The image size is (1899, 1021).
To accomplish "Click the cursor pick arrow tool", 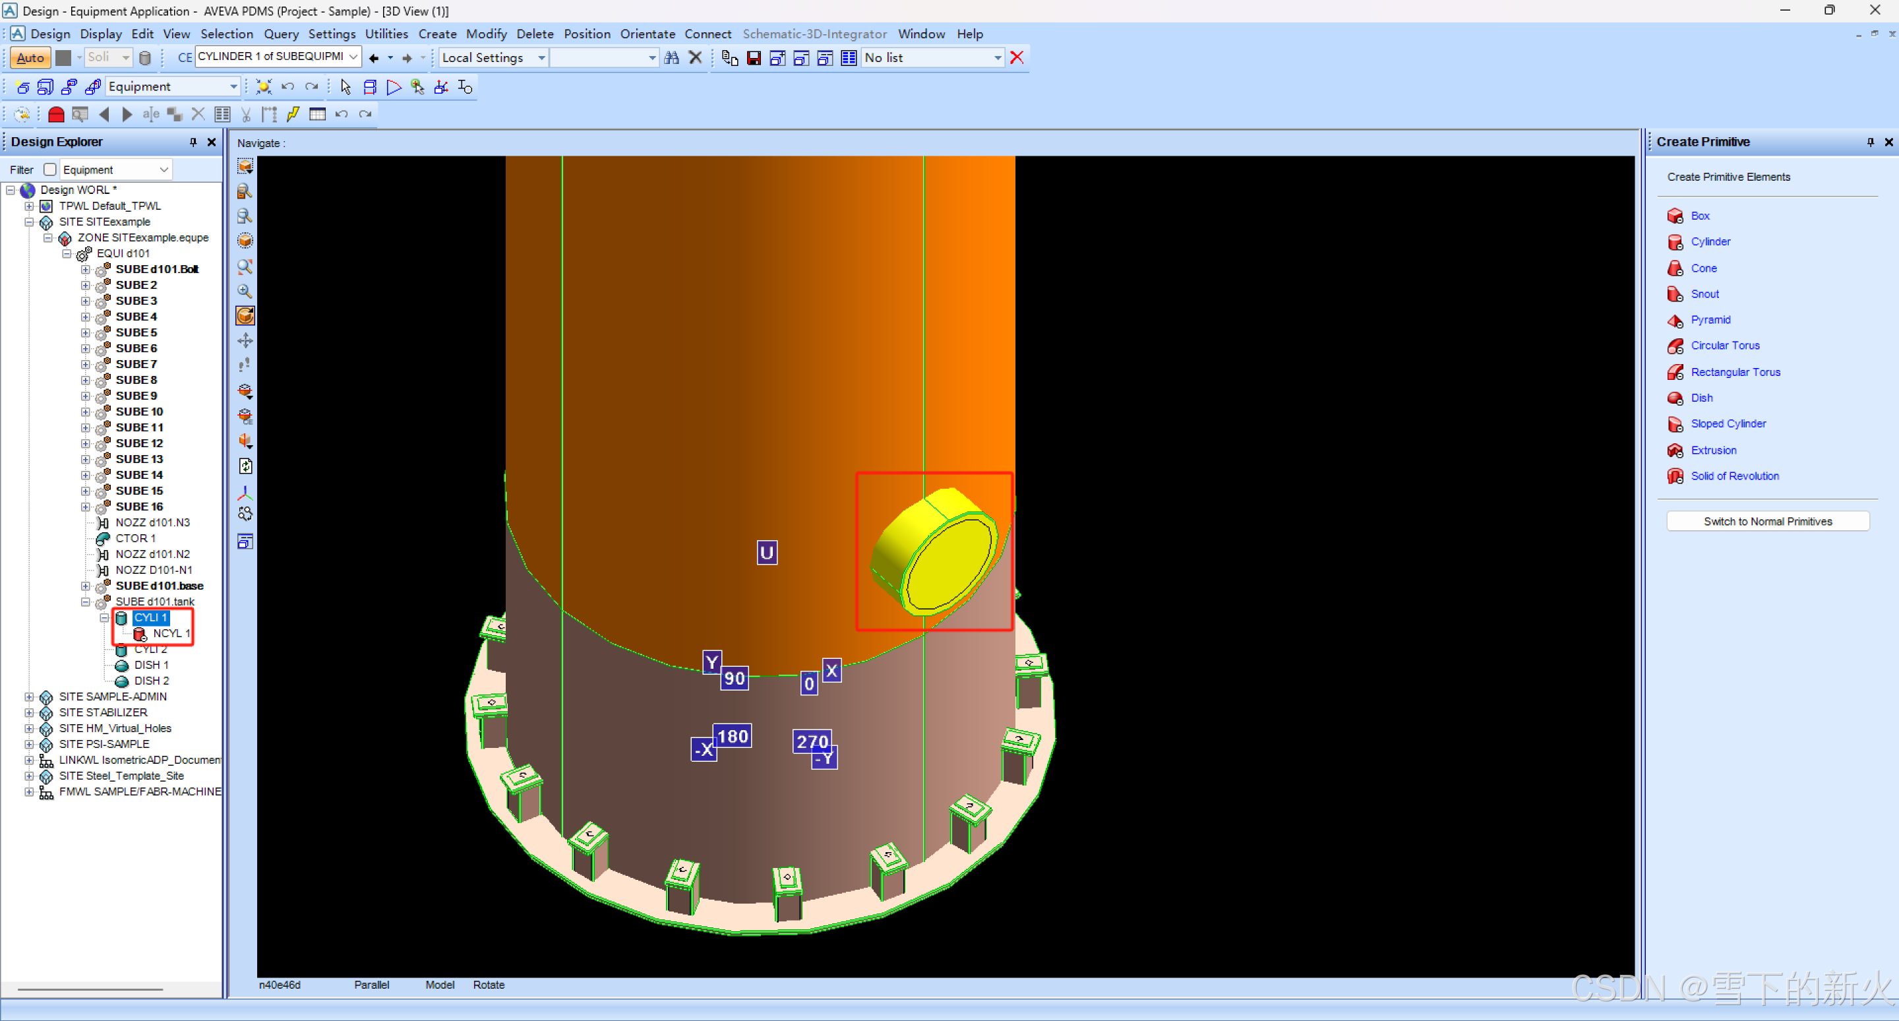I will (346, 87).
